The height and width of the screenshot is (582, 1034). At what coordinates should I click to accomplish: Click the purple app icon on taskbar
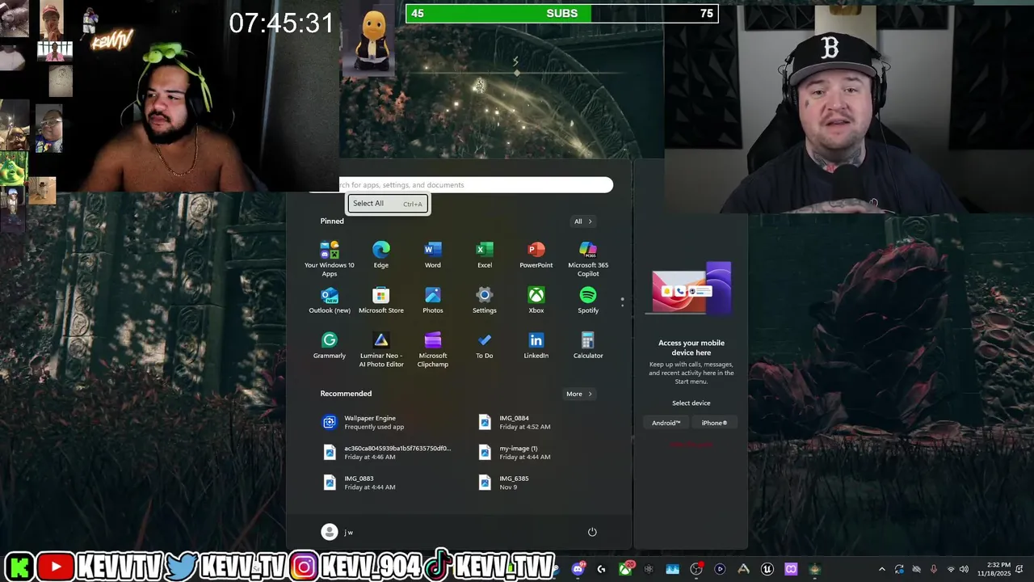[x=791, y=569]
